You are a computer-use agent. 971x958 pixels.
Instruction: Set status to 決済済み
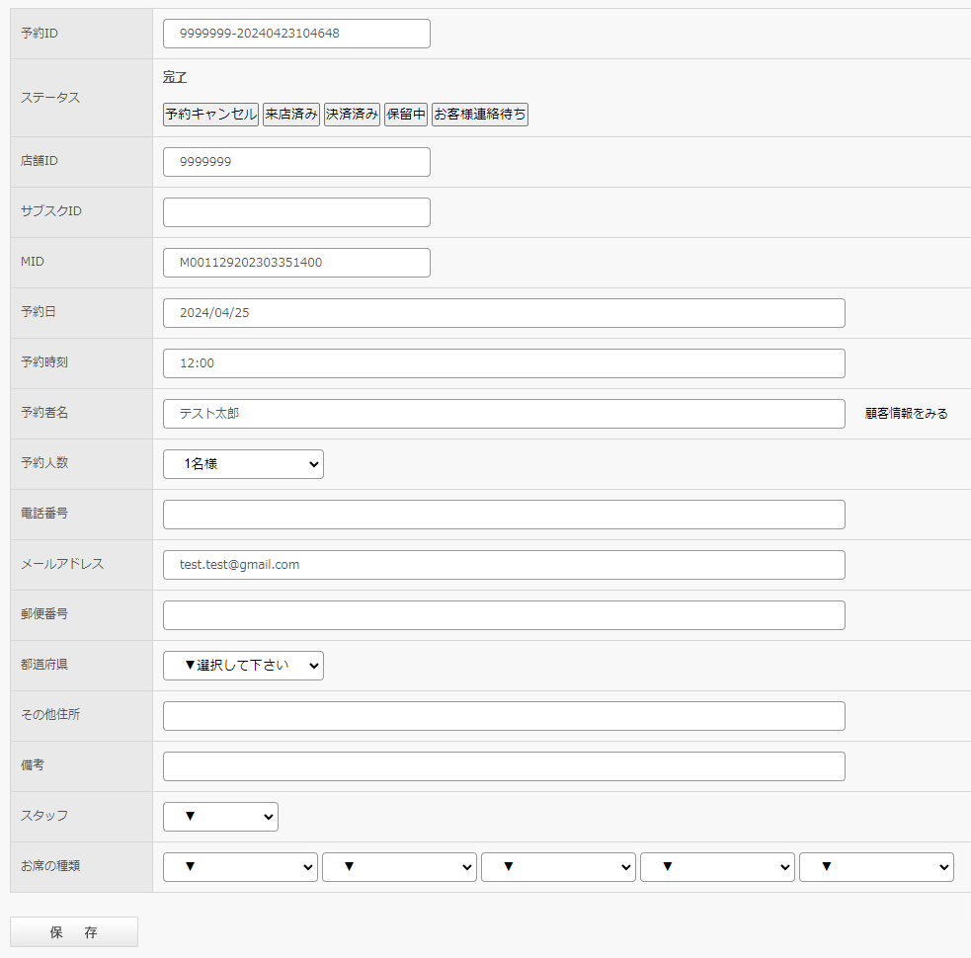coord(352,115)
